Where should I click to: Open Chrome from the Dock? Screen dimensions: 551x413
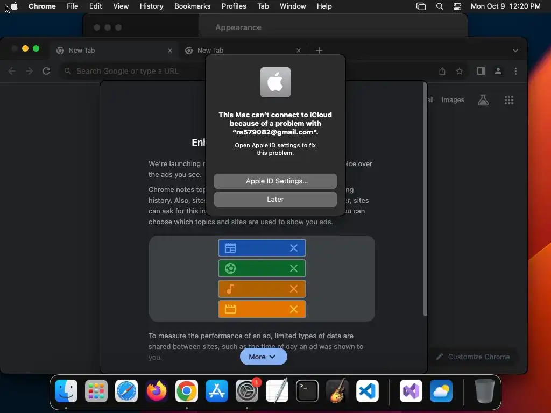click(x=187, y=391)
